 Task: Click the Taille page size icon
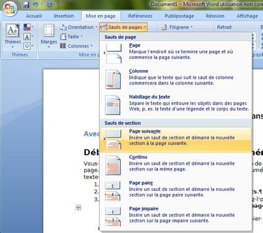click(63, 37)
